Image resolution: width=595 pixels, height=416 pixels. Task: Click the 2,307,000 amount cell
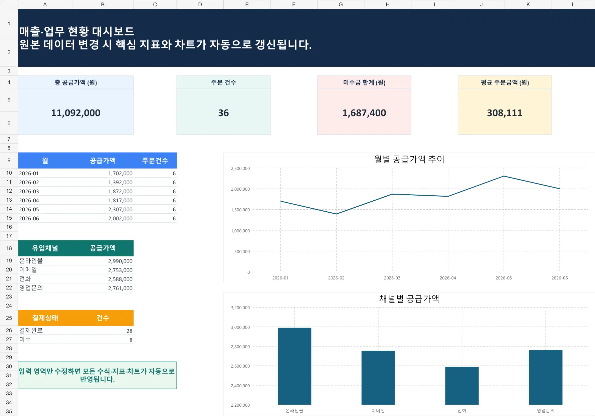tap(103, 209)
